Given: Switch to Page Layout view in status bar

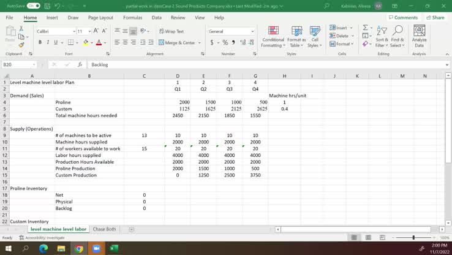Looking at the screenshot, I should [368, 237].
